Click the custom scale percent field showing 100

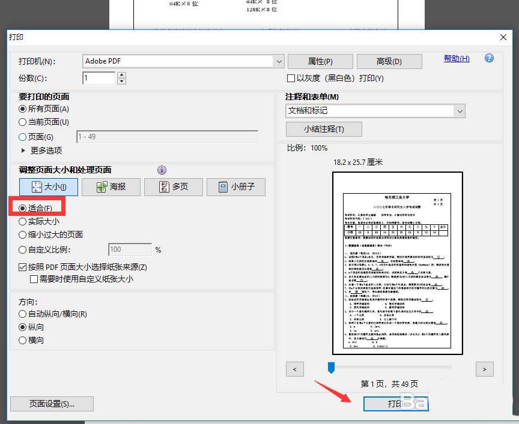click(x=130, y=249)
